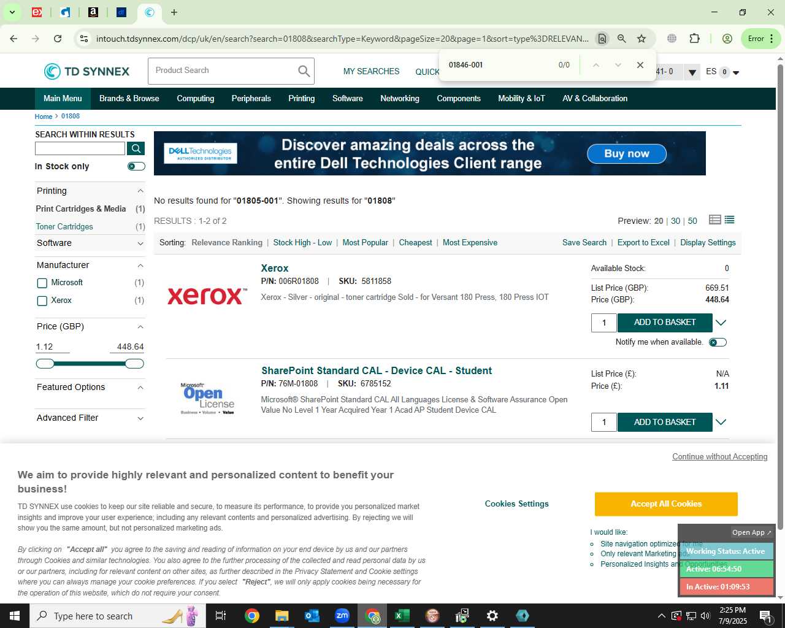The width and height of the screenshot is (785, 628).
Task: Close the browser find bar
Action: [x=640, y=65]
